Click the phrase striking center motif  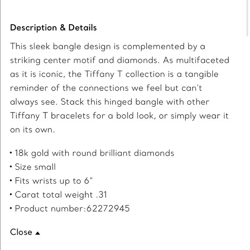pyautogui.click(x=53, y=60)
